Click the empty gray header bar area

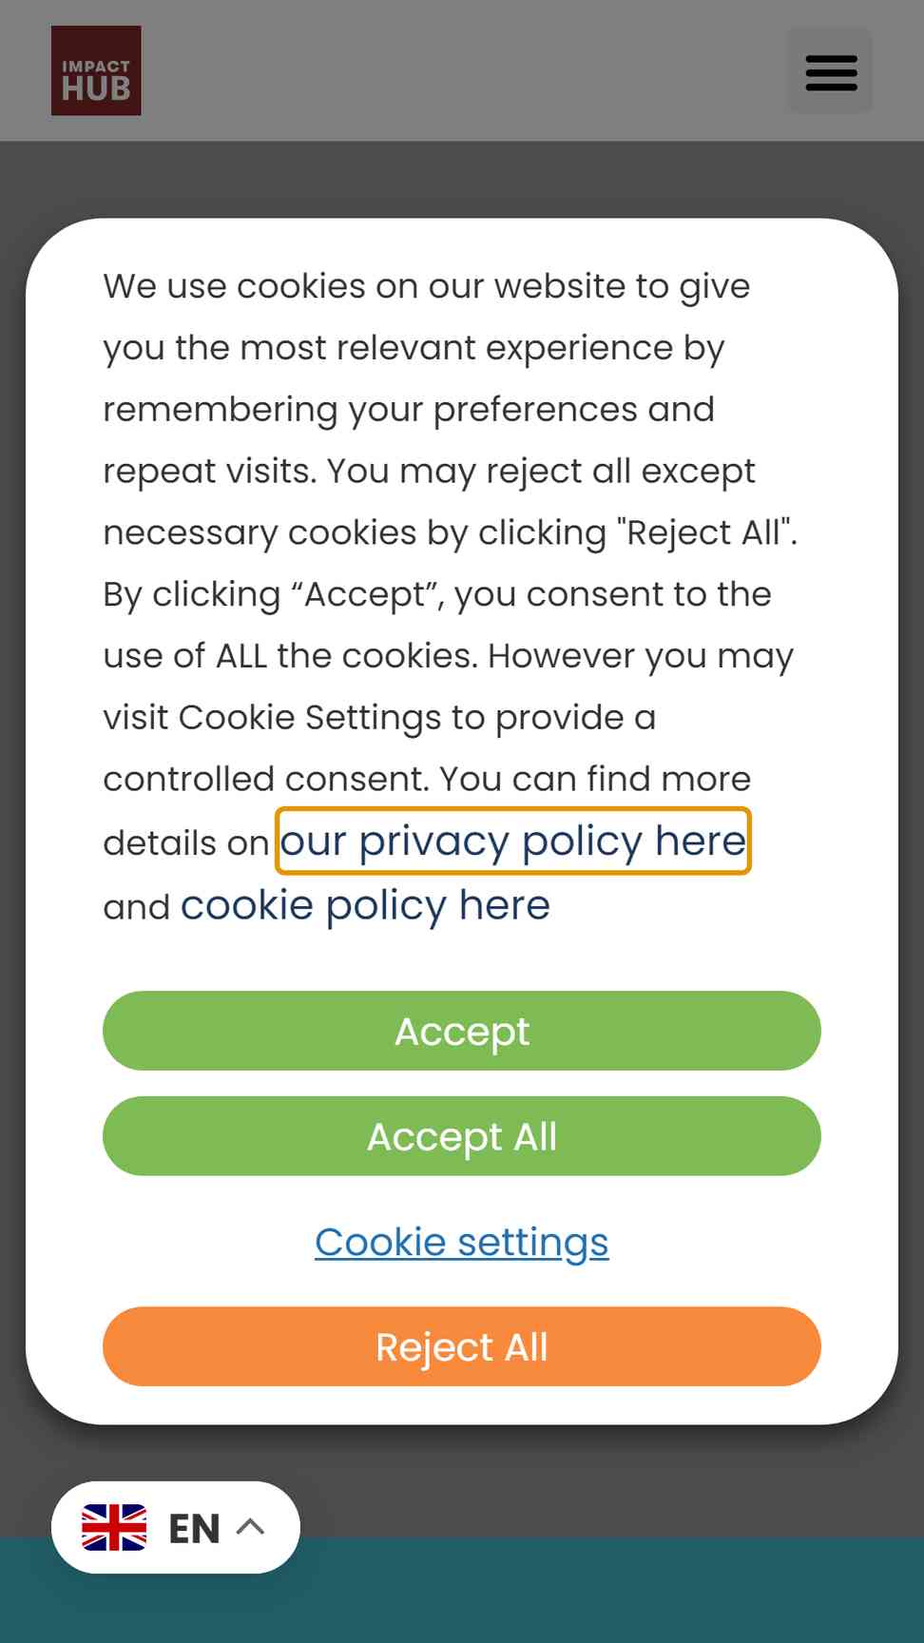(464, 70)
